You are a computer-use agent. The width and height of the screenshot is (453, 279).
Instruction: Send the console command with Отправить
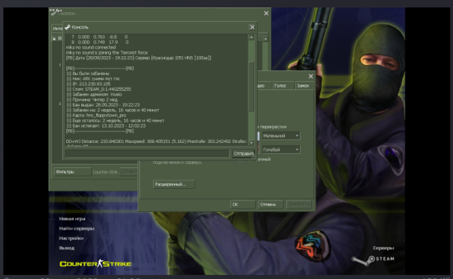[x=243, y=154]
